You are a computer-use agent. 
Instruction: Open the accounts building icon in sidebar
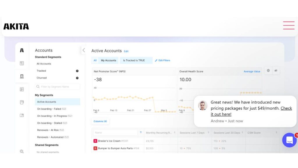[22, 76]
